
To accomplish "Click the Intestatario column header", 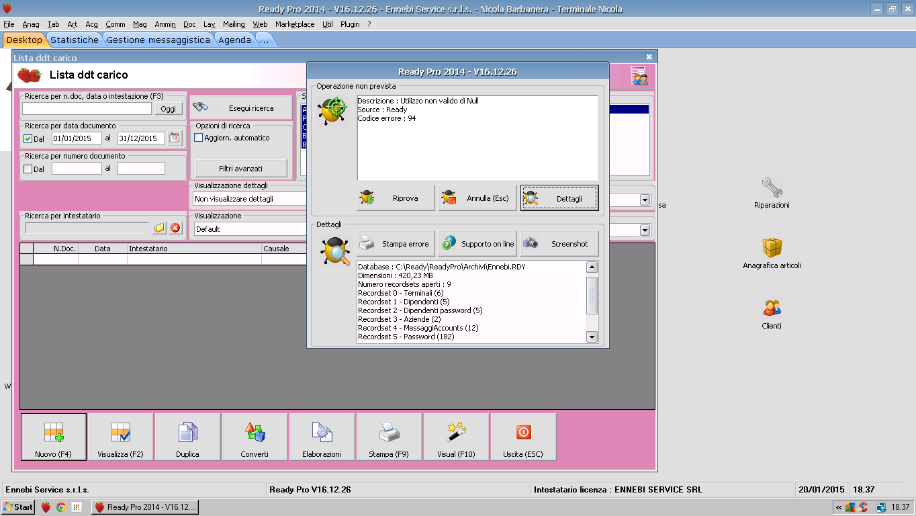I will 195,249.
